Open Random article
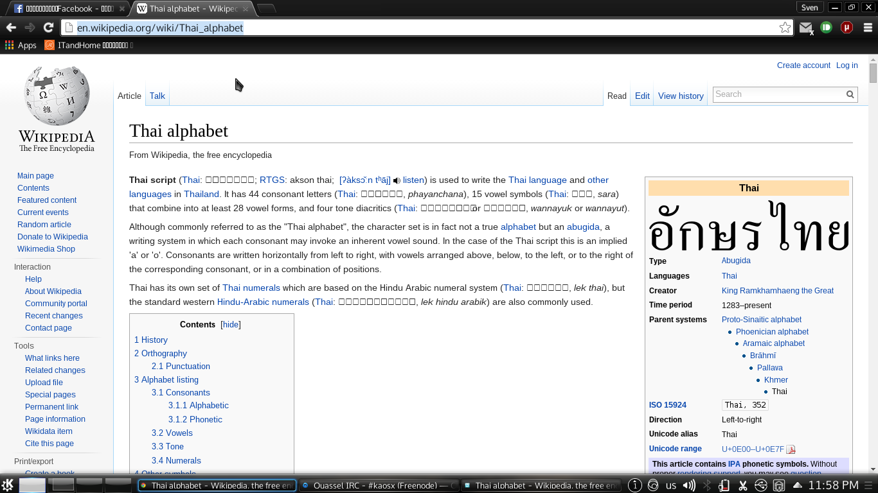 point(44,225)
